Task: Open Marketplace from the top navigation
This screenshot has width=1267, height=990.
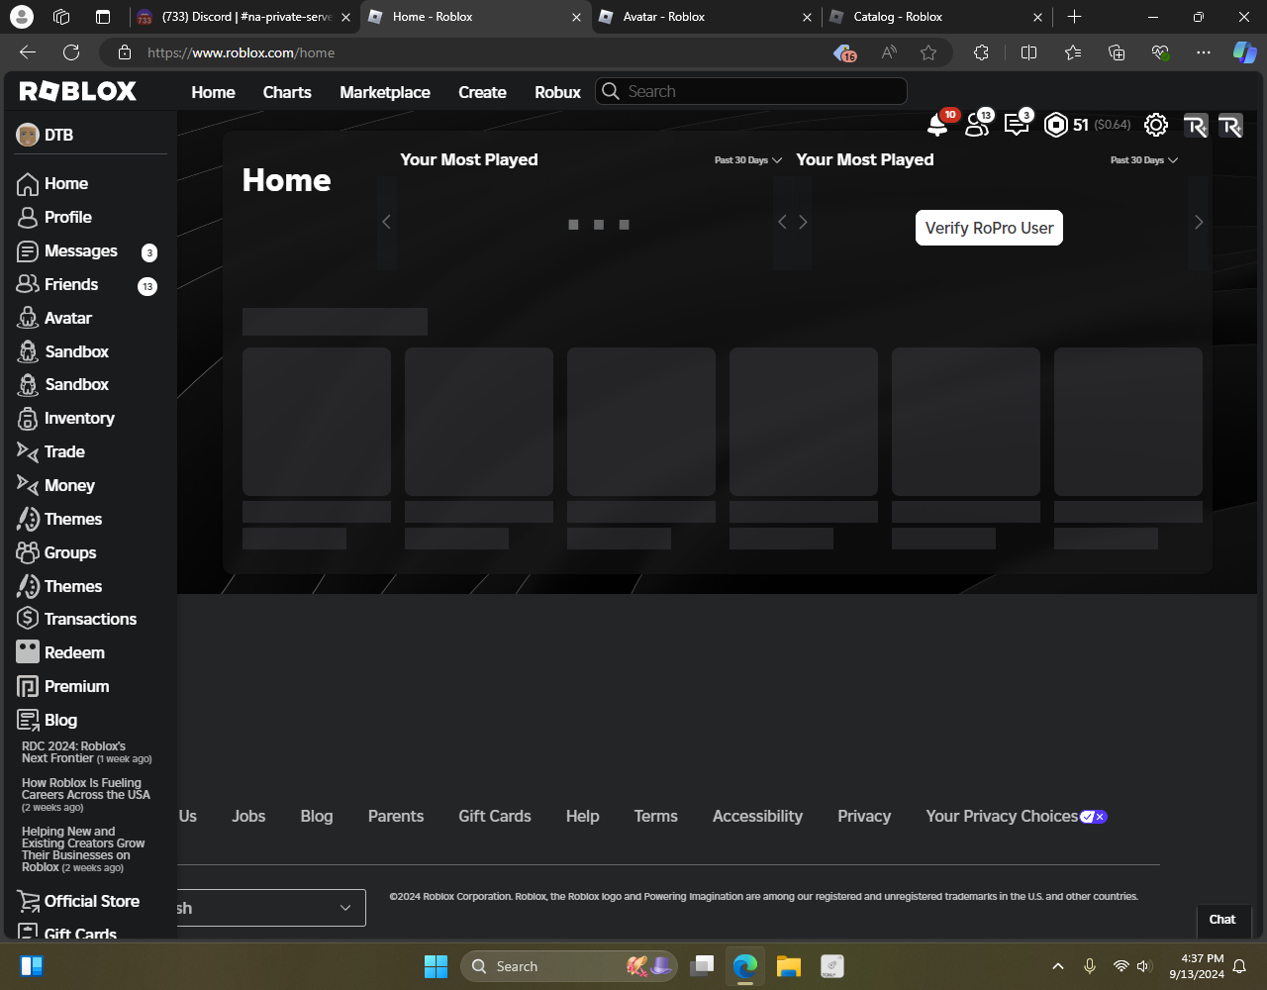Action: pyautogui.click(x=385, y=92)
